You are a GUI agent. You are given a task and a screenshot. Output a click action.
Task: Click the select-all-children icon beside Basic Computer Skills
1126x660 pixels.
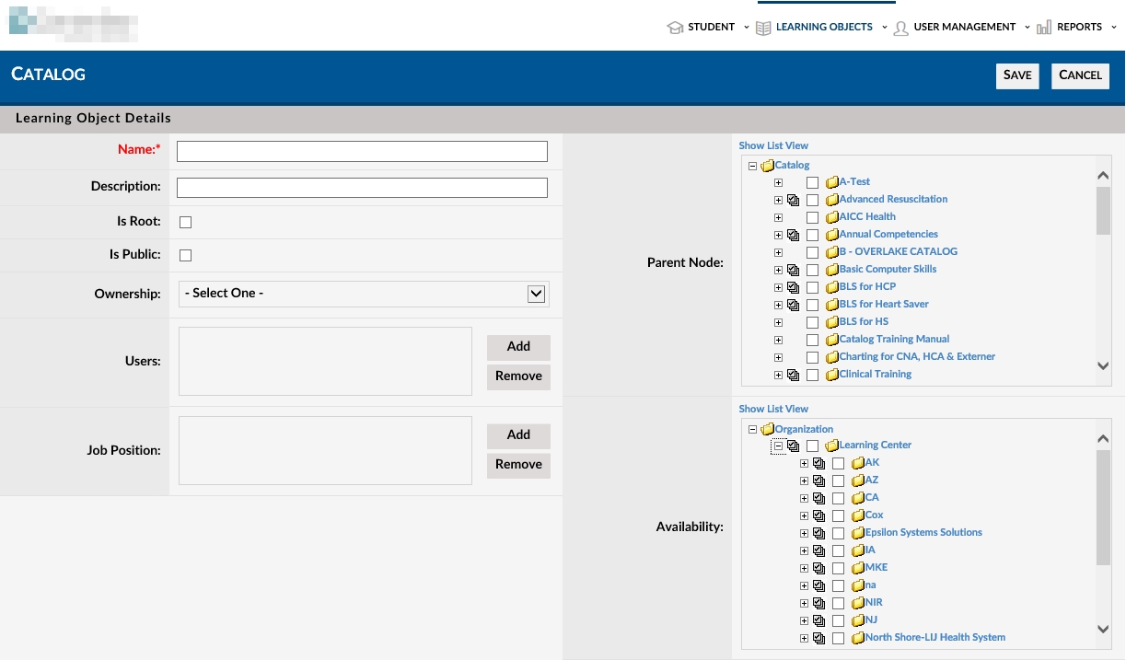click(x=793, y=270)
